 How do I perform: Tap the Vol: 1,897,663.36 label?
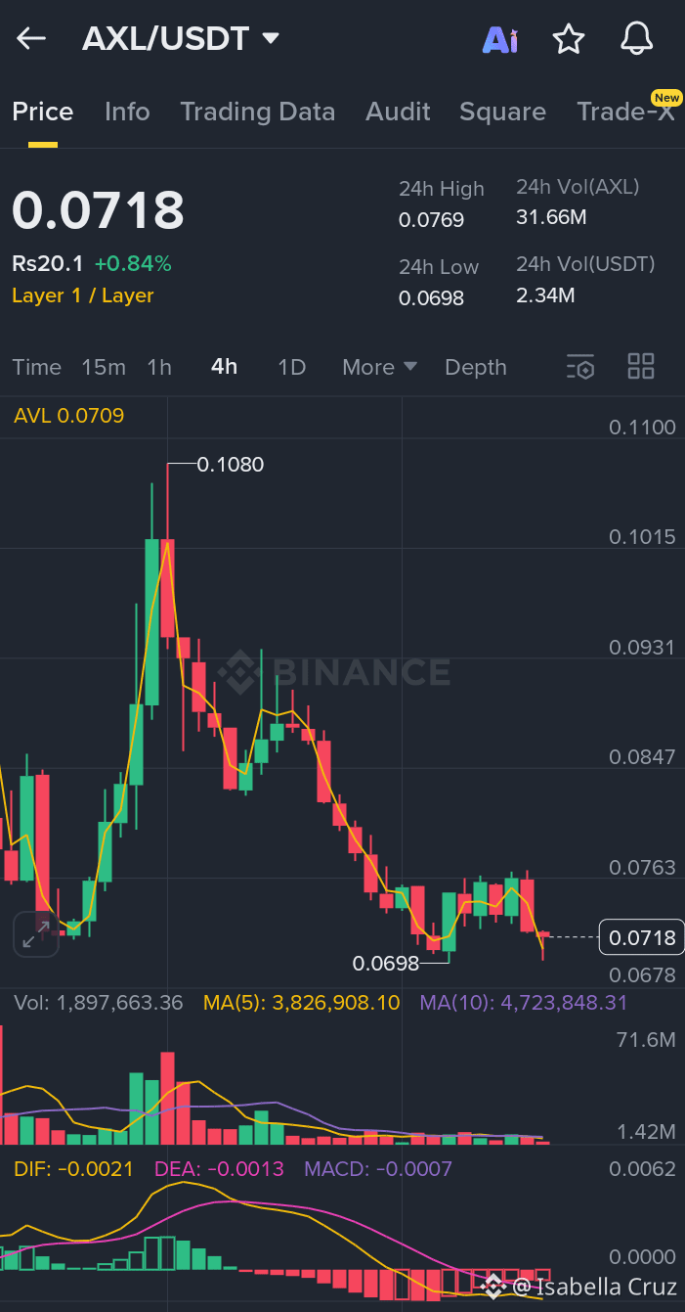coord(97,1003)
